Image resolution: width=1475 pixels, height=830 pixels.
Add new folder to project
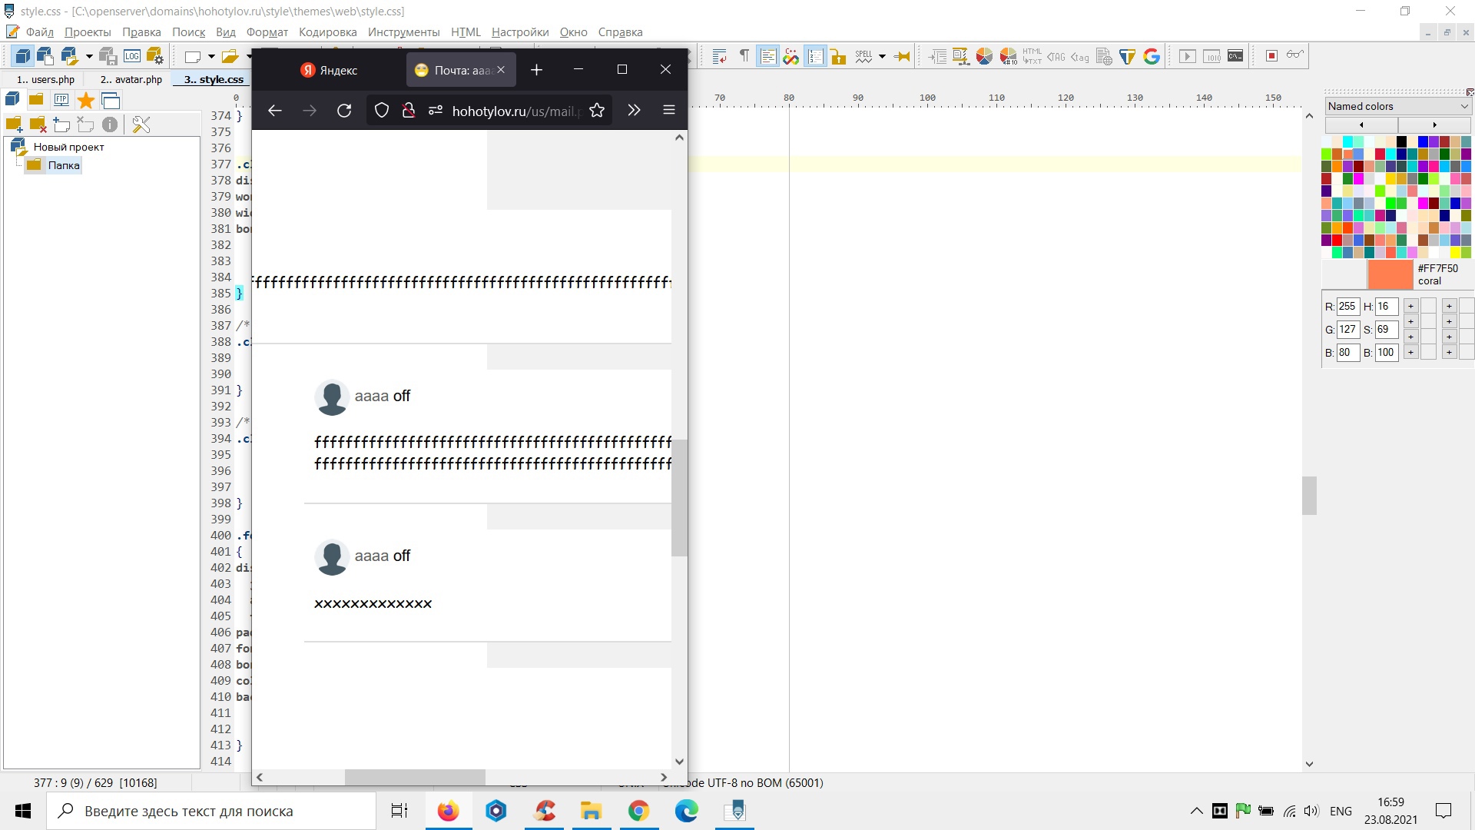click(x=14, y=124)
